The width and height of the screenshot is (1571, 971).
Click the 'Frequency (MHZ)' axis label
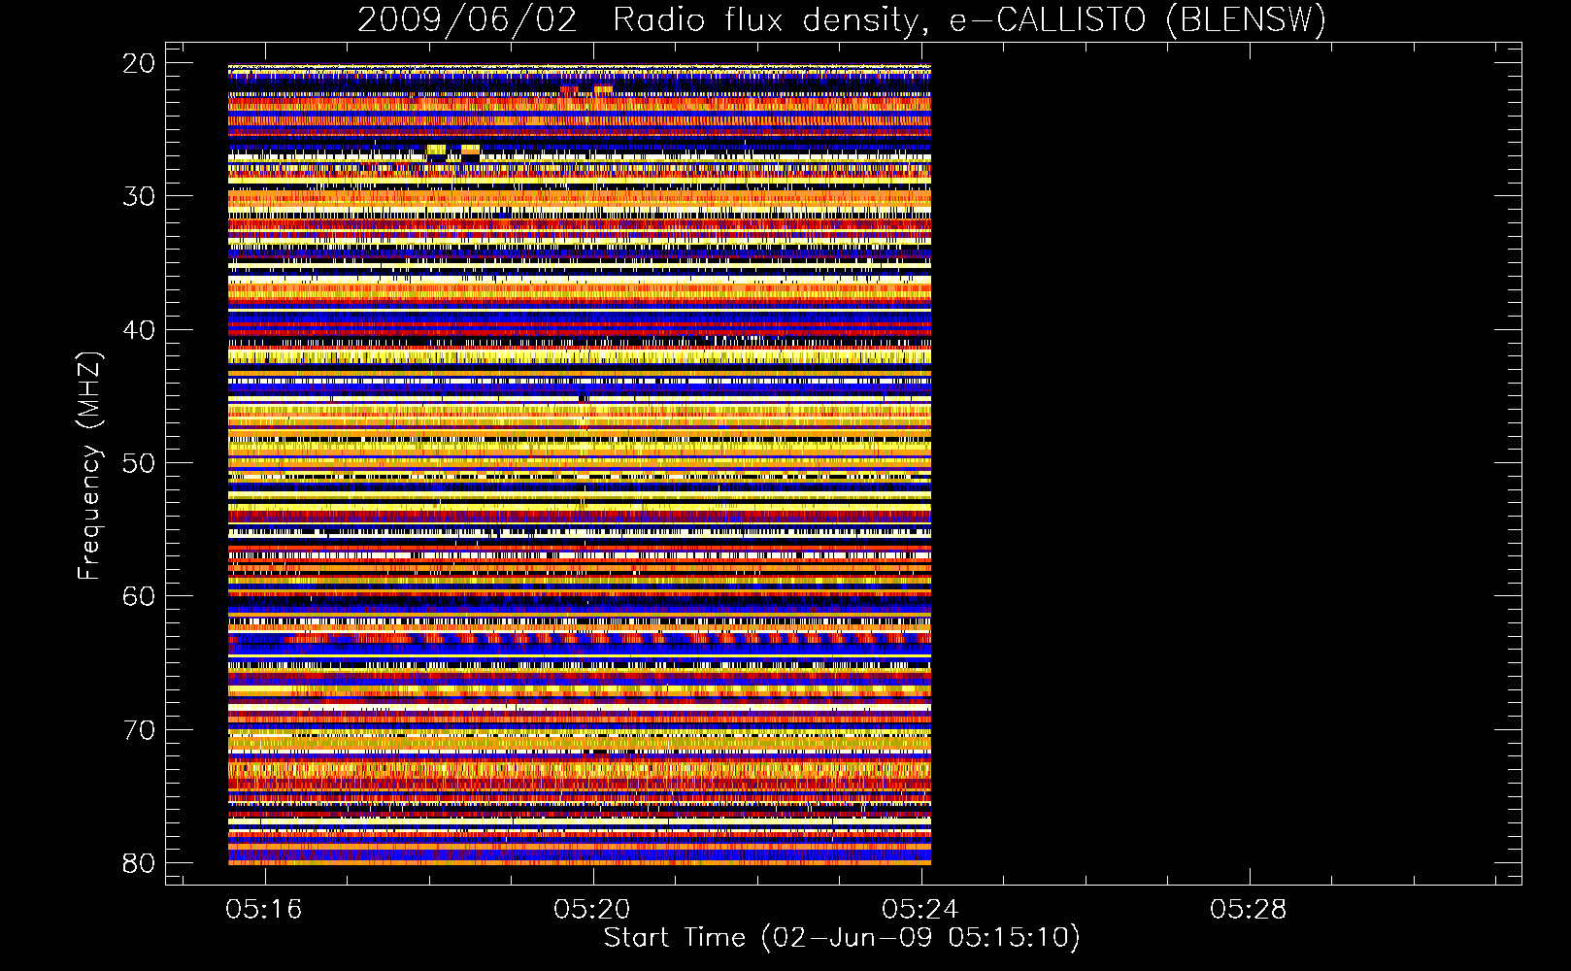pyautogui.click(x=89, y=466)
